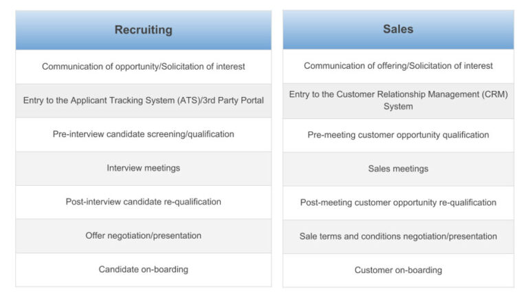Viewport: 528px width, 298px height.
Task: Select 'Pre-interview candidate screening/qualification' row
Action: [143, 134]
